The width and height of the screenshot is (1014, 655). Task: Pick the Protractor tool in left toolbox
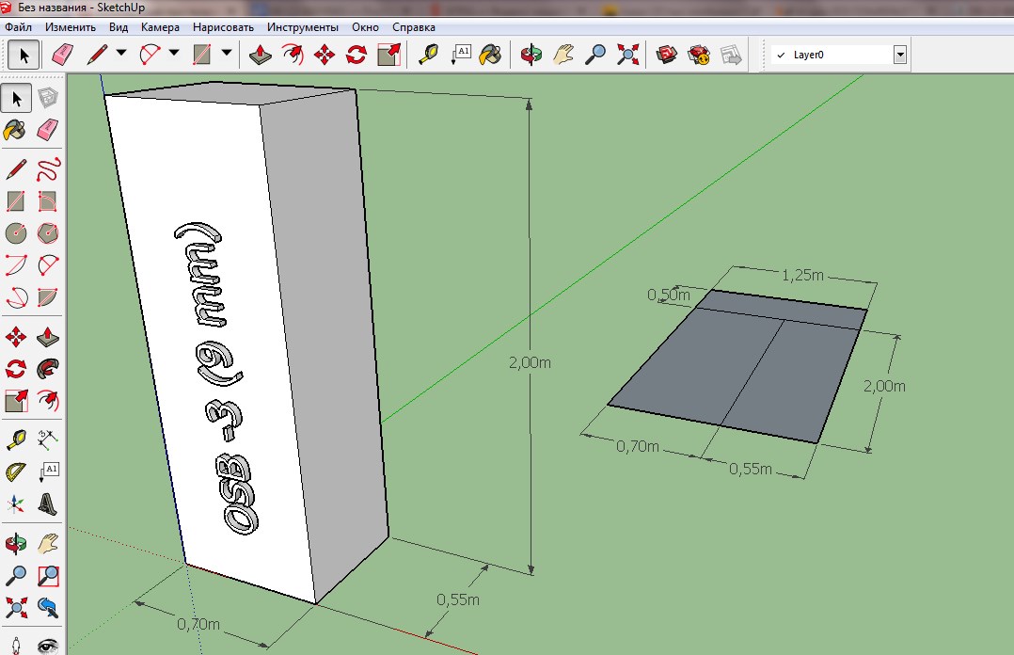click(x=16, y=471)
